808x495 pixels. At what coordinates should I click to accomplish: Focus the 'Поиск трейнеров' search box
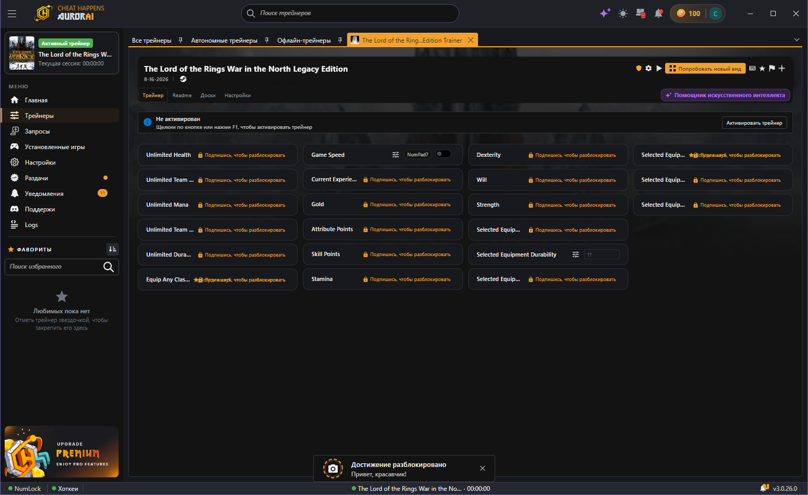[350, 14]
